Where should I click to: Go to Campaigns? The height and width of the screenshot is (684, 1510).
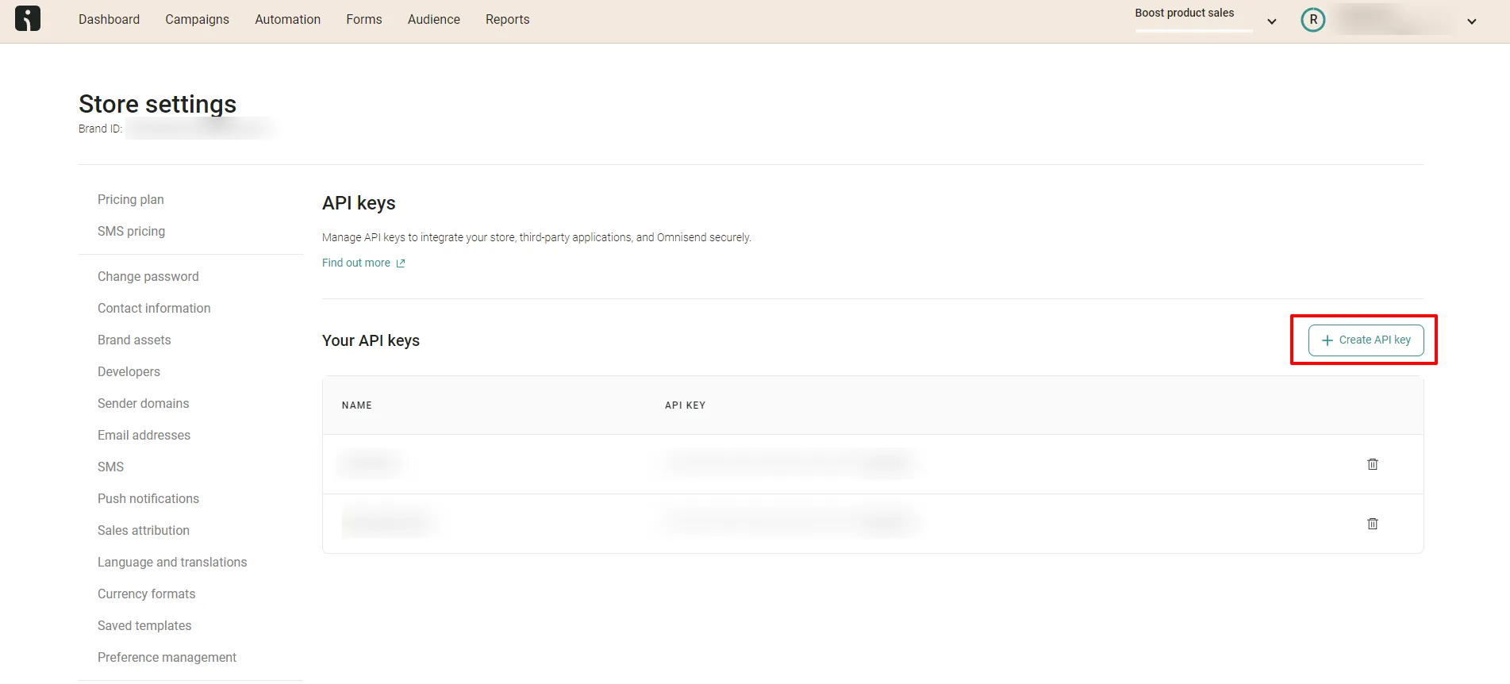(x=197, y=20)
